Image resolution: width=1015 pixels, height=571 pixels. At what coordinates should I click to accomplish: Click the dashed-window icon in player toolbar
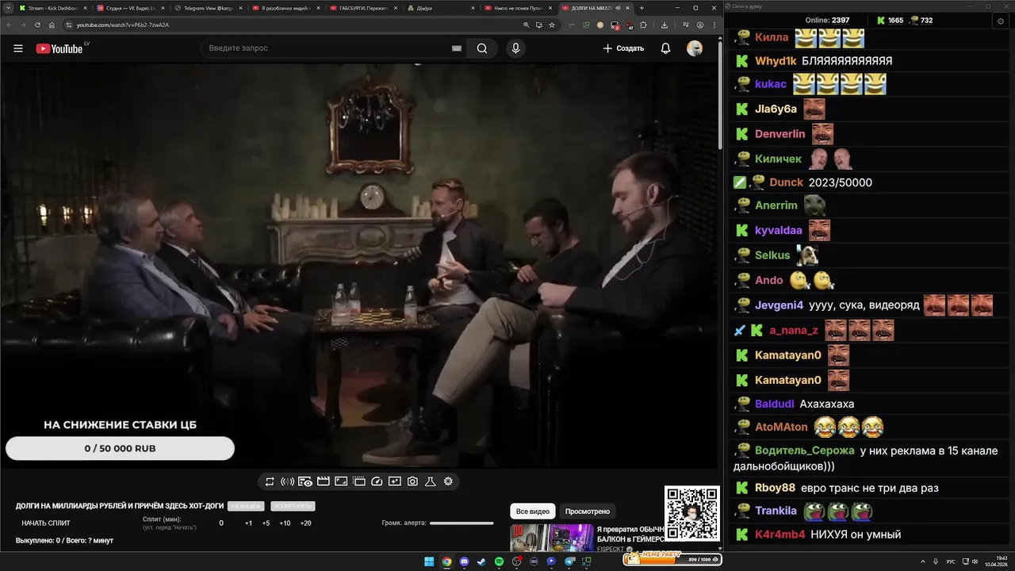click(358, 481)
